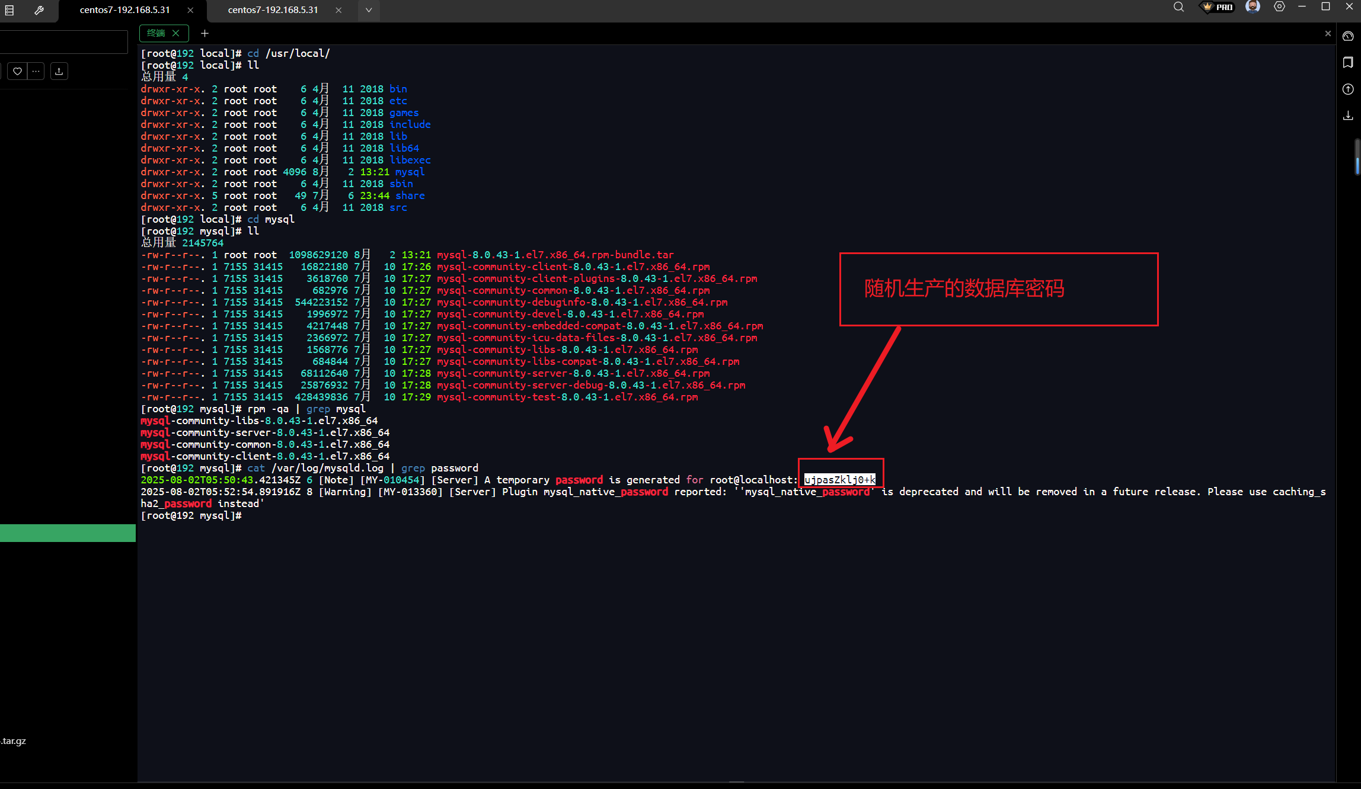Click the upload icon in right sidebar

click(1348, 89)
